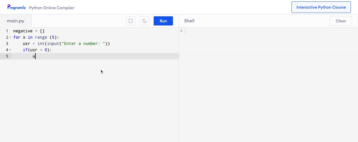Click the Programiz logo
The image size is (358, 142).
tap(16, 7)
